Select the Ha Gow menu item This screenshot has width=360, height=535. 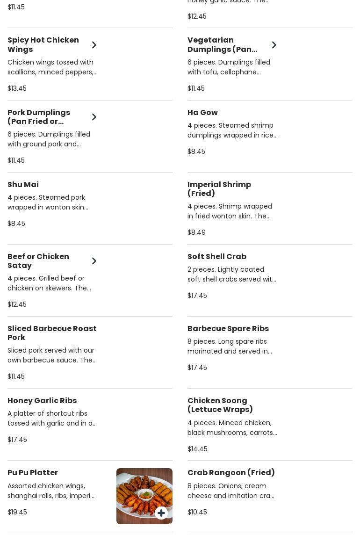(x=202, y=113)
